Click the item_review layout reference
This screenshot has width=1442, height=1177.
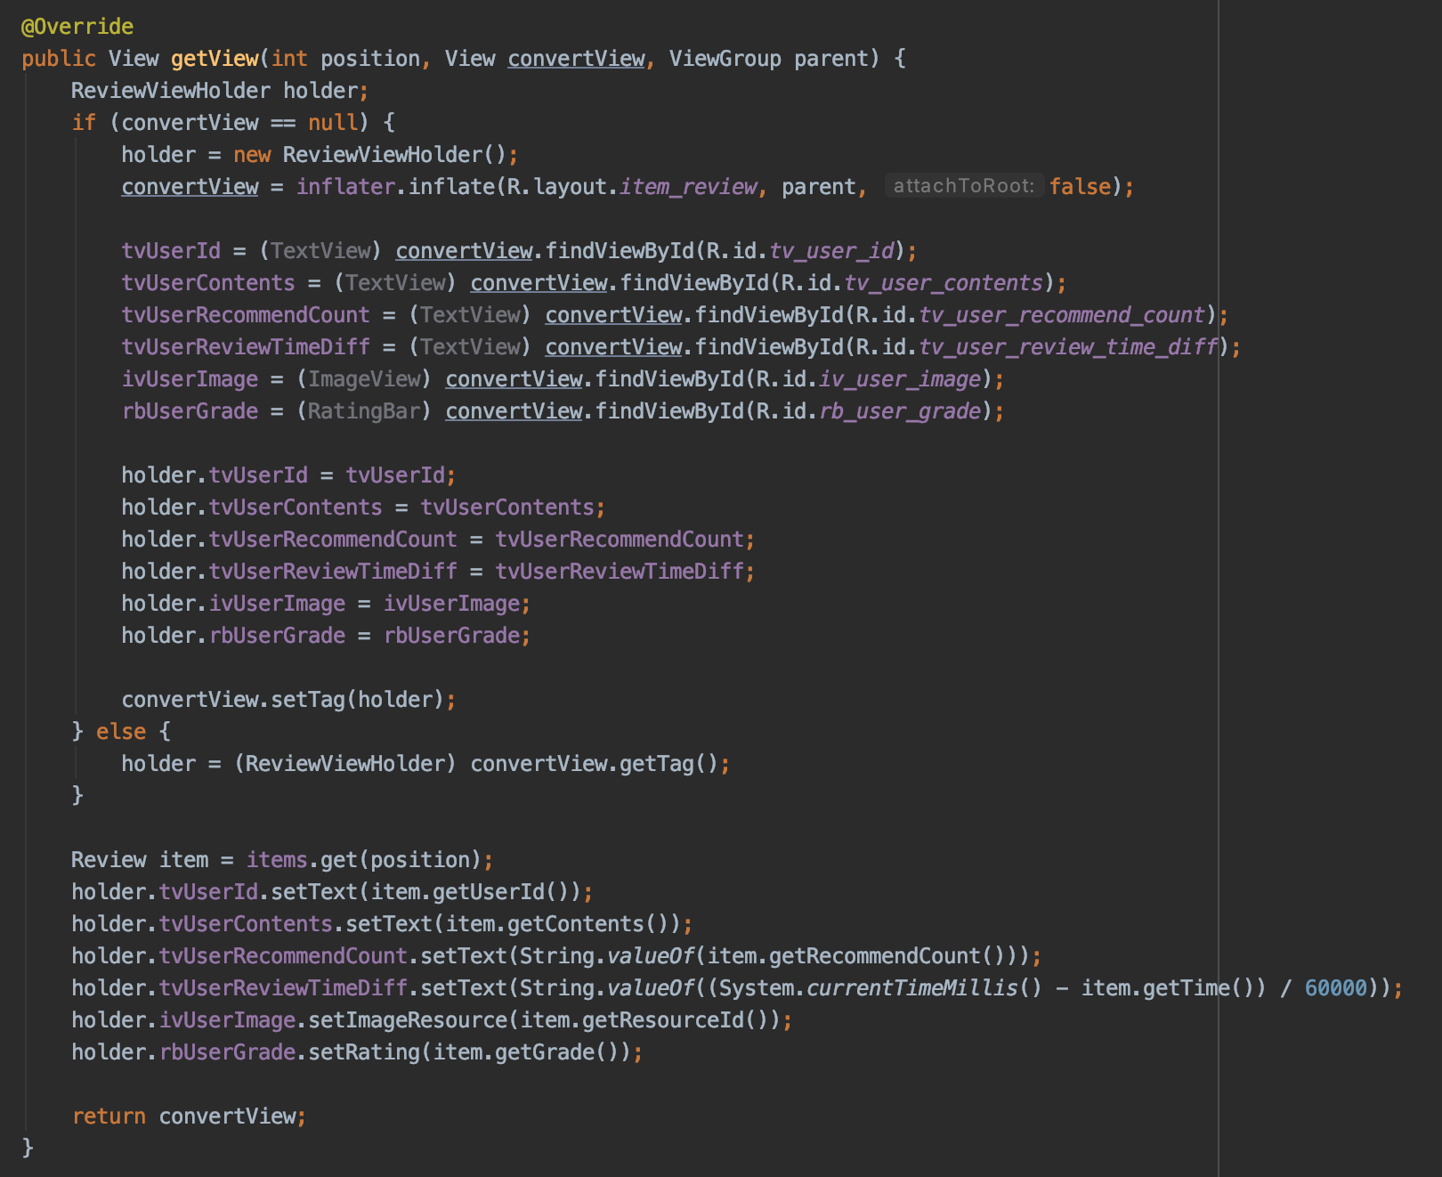690,186
